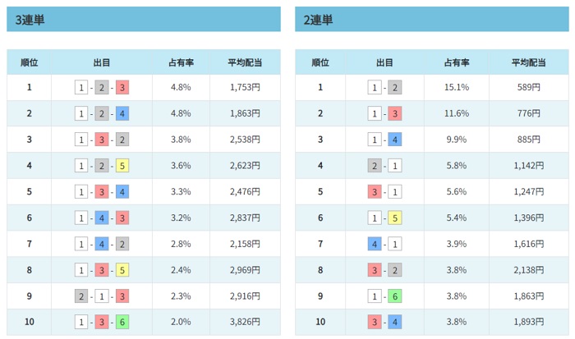Click the green 6 box in 2連単 table
Viewport: 575px width, 339px height.
coord(395,295)
